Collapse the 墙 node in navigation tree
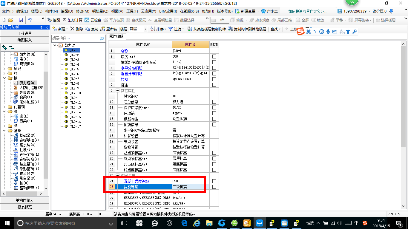The width and height of the screenshot is (408, 229). click(5, 78)
